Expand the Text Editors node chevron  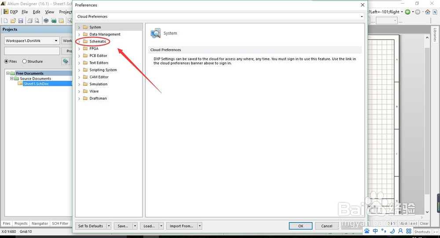[x=79, y=63]
